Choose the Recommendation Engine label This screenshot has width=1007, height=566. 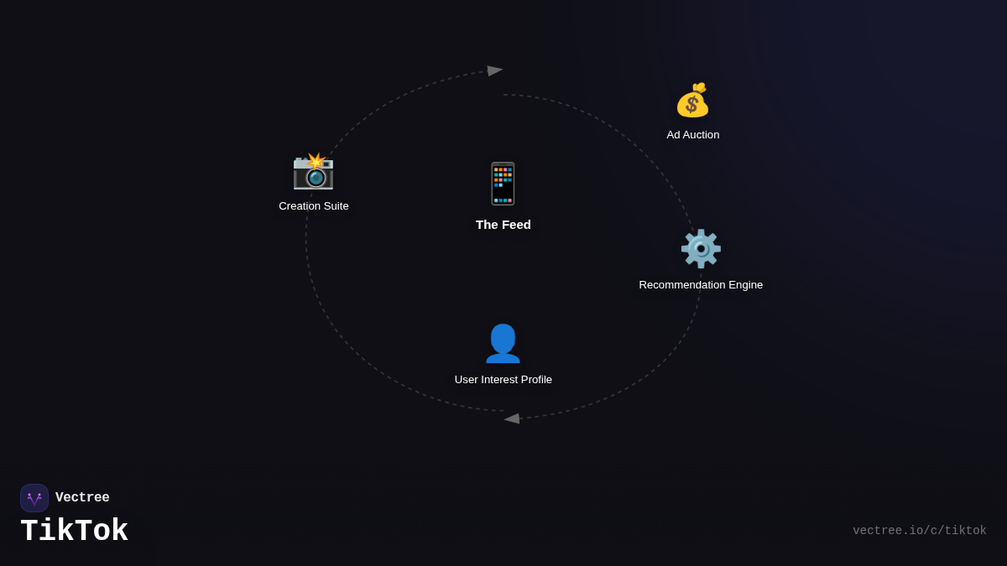click(x=701, y=285)
